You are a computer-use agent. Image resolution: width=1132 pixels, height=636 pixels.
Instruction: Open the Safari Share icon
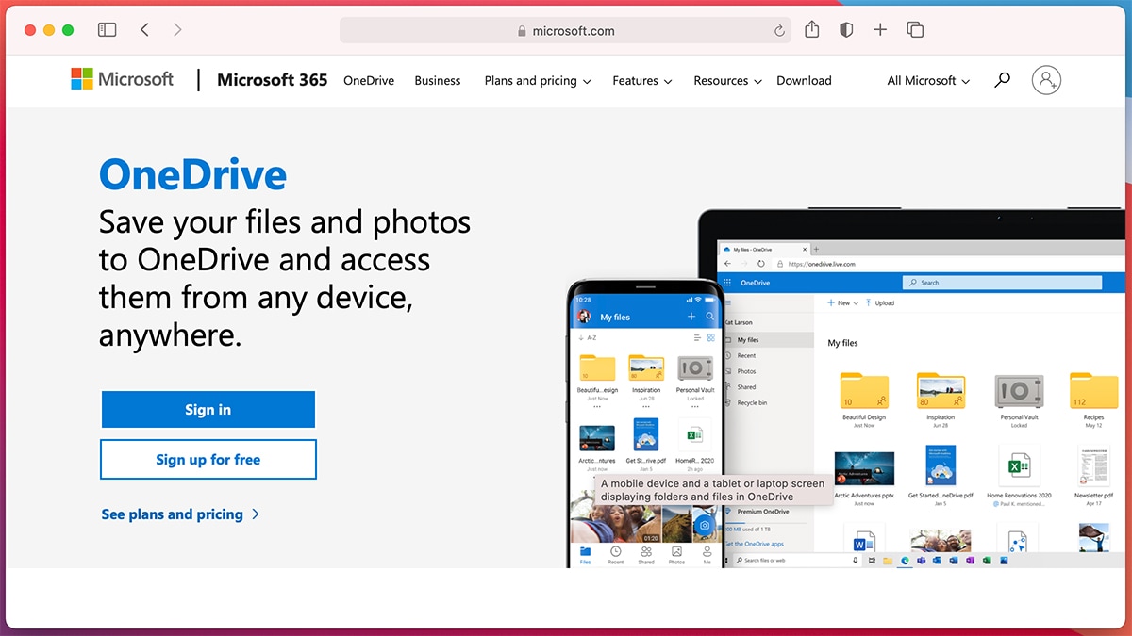point(812,29)
